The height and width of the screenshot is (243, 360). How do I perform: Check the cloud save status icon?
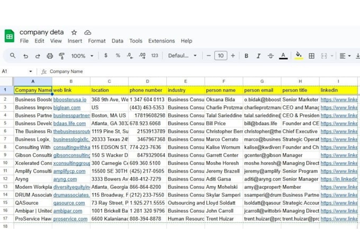click(x=87, y=32)
